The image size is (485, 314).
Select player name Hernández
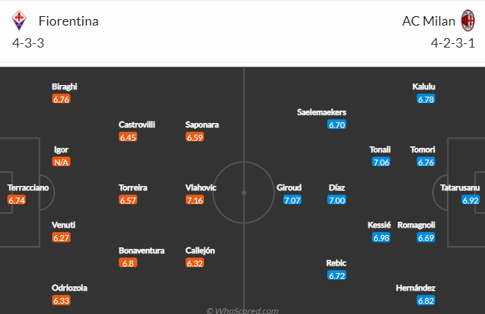click(x=415, y=288)
